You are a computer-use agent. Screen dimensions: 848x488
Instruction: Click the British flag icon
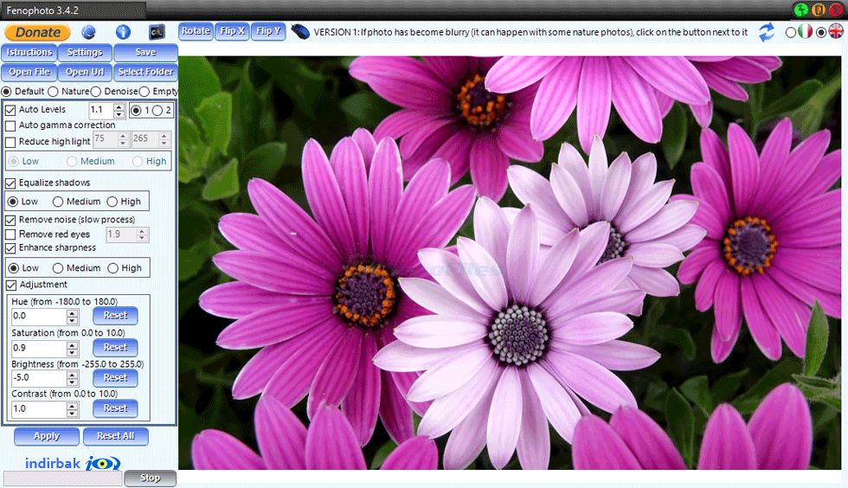pyautogui.click(x=836, y=32)
